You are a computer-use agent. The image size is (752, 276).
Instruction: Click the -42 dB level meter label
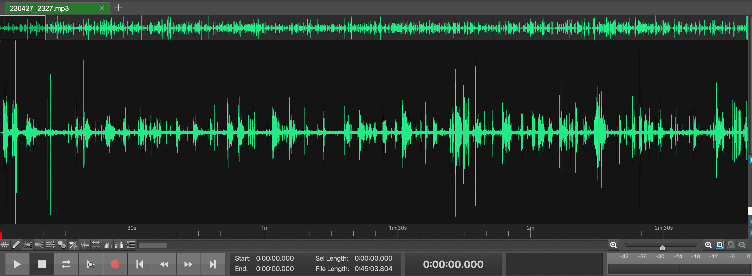click(624, 257)
